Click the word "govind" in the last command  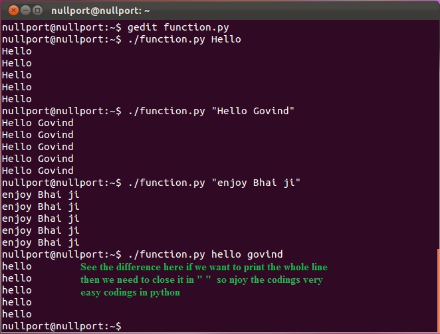pyautogui.click(x=265, y=254)
